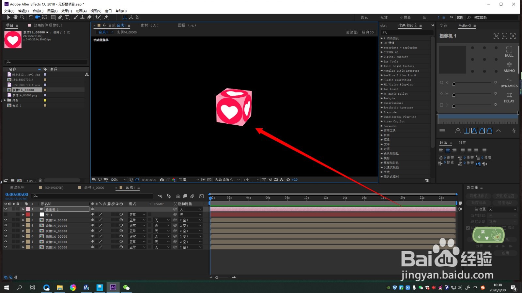
Task: Open 文件(F) menu
Action: [9, 11]
